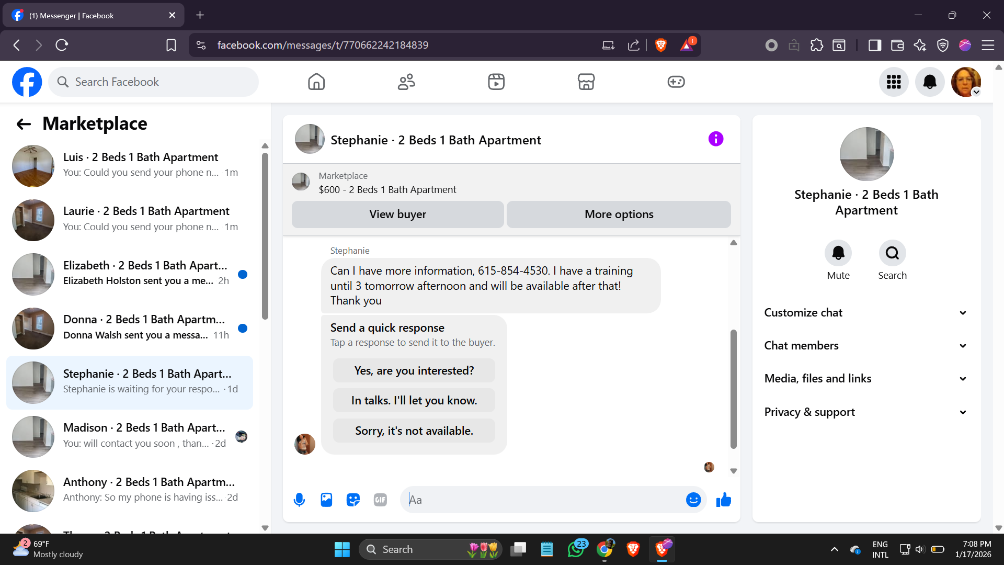Viewport: 1004px width, 565px height.
Task: Click the View buyer button
Action: coord(397,214)
